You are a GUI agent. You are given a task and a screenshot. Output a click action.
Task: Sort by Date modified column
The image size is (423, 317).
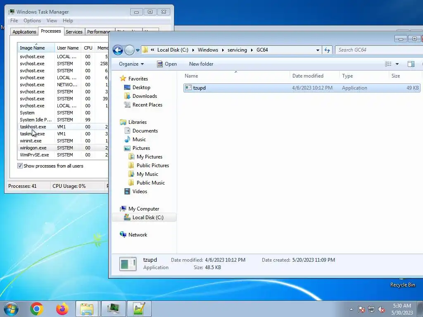click(x=314, y=76)
